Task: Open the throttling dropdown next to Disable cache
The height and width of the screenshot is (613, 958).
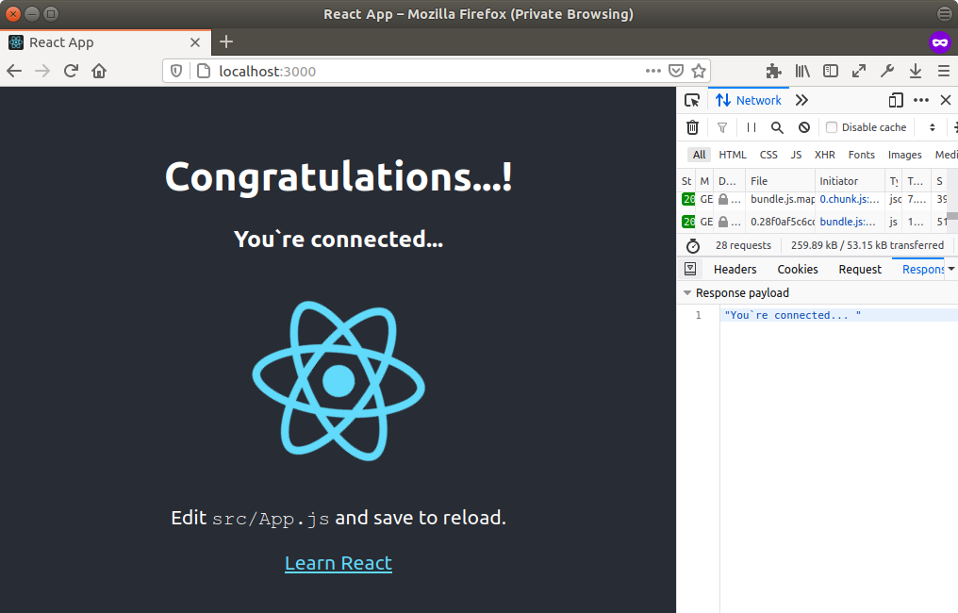Action: tap(932, 126)
